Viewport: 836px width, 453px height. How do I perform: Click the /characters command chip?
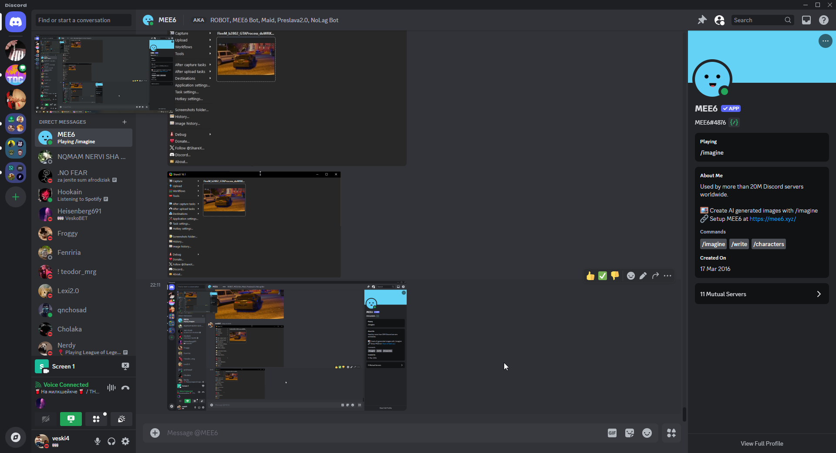[x=769, y=244]
